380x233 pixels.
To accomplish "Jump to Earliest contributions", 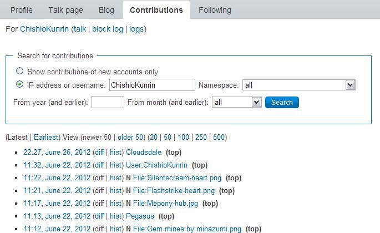I will tap(45, 137).
